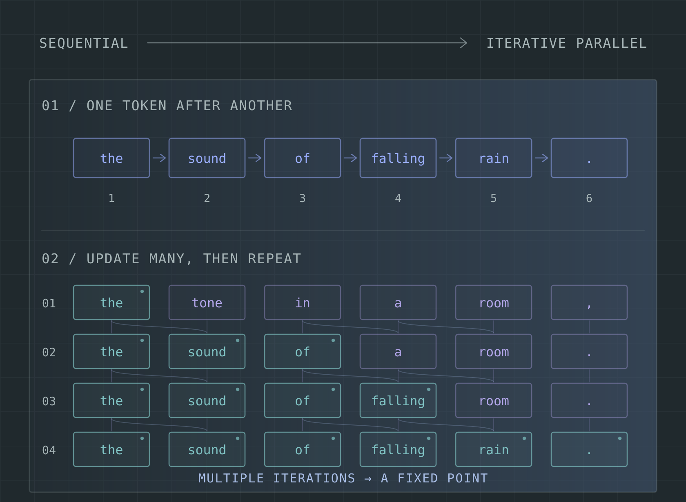This screenshot has width=686, height=502.
Task: Click the period token in iteration row 04
Action: [589, 449]
